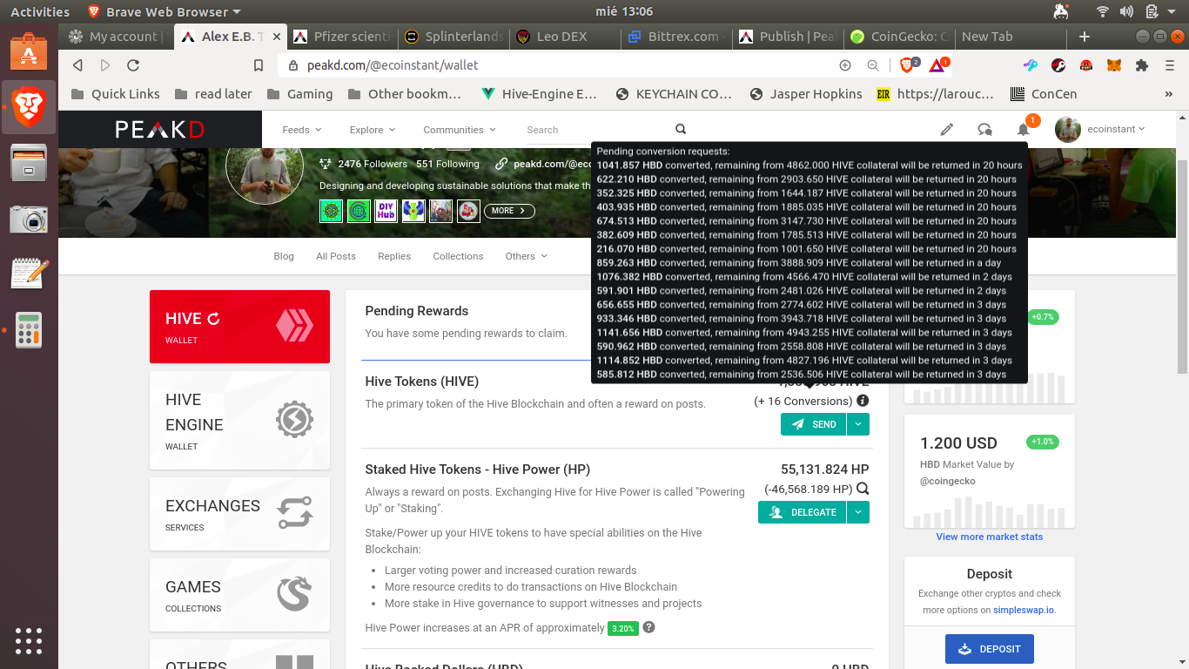Expand the Communities menu
The height and width of the screenshot is (669, 1189).
point(460,130)
